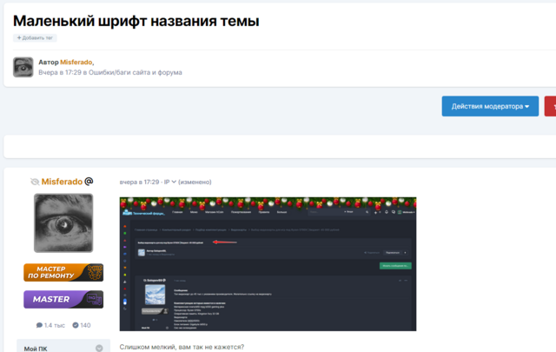This screenshot has width=556, height=352.
Task: Click the 140 reputation checkmark icon
Action: point(76,325)
